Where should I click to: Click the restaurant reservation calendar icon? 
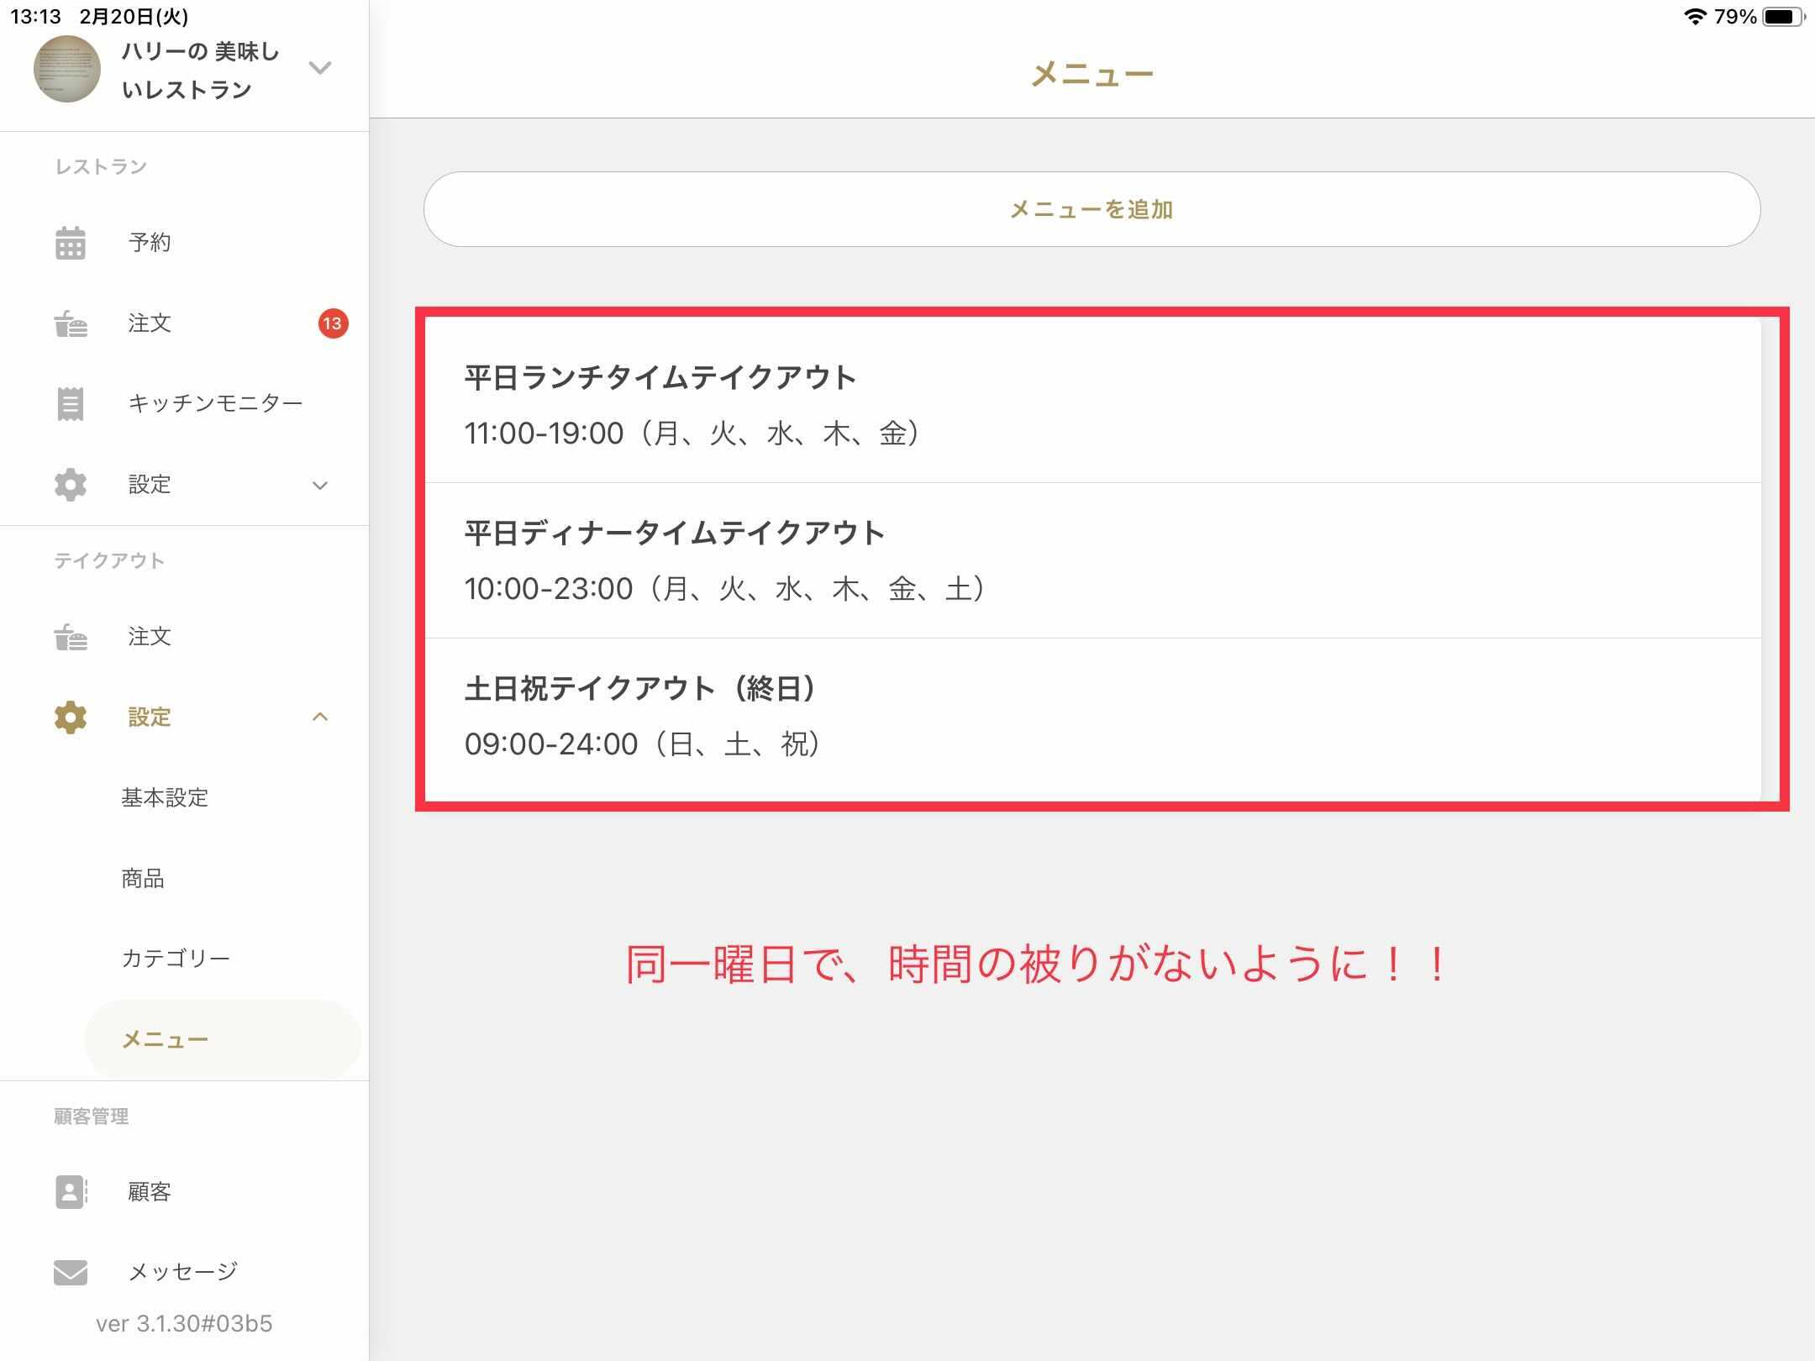71,243
